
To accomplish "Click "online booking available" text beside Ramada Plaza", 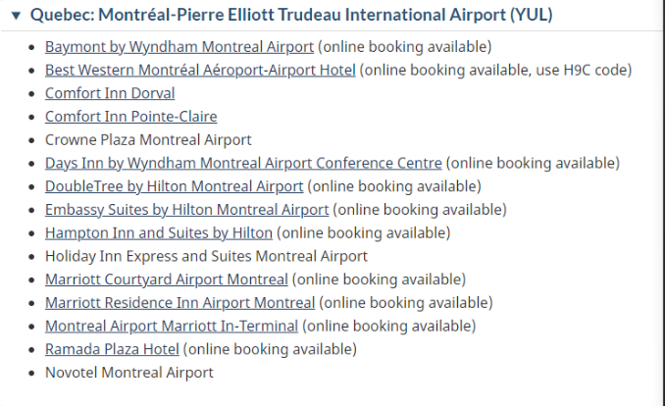I will click(x=270, y=349).
